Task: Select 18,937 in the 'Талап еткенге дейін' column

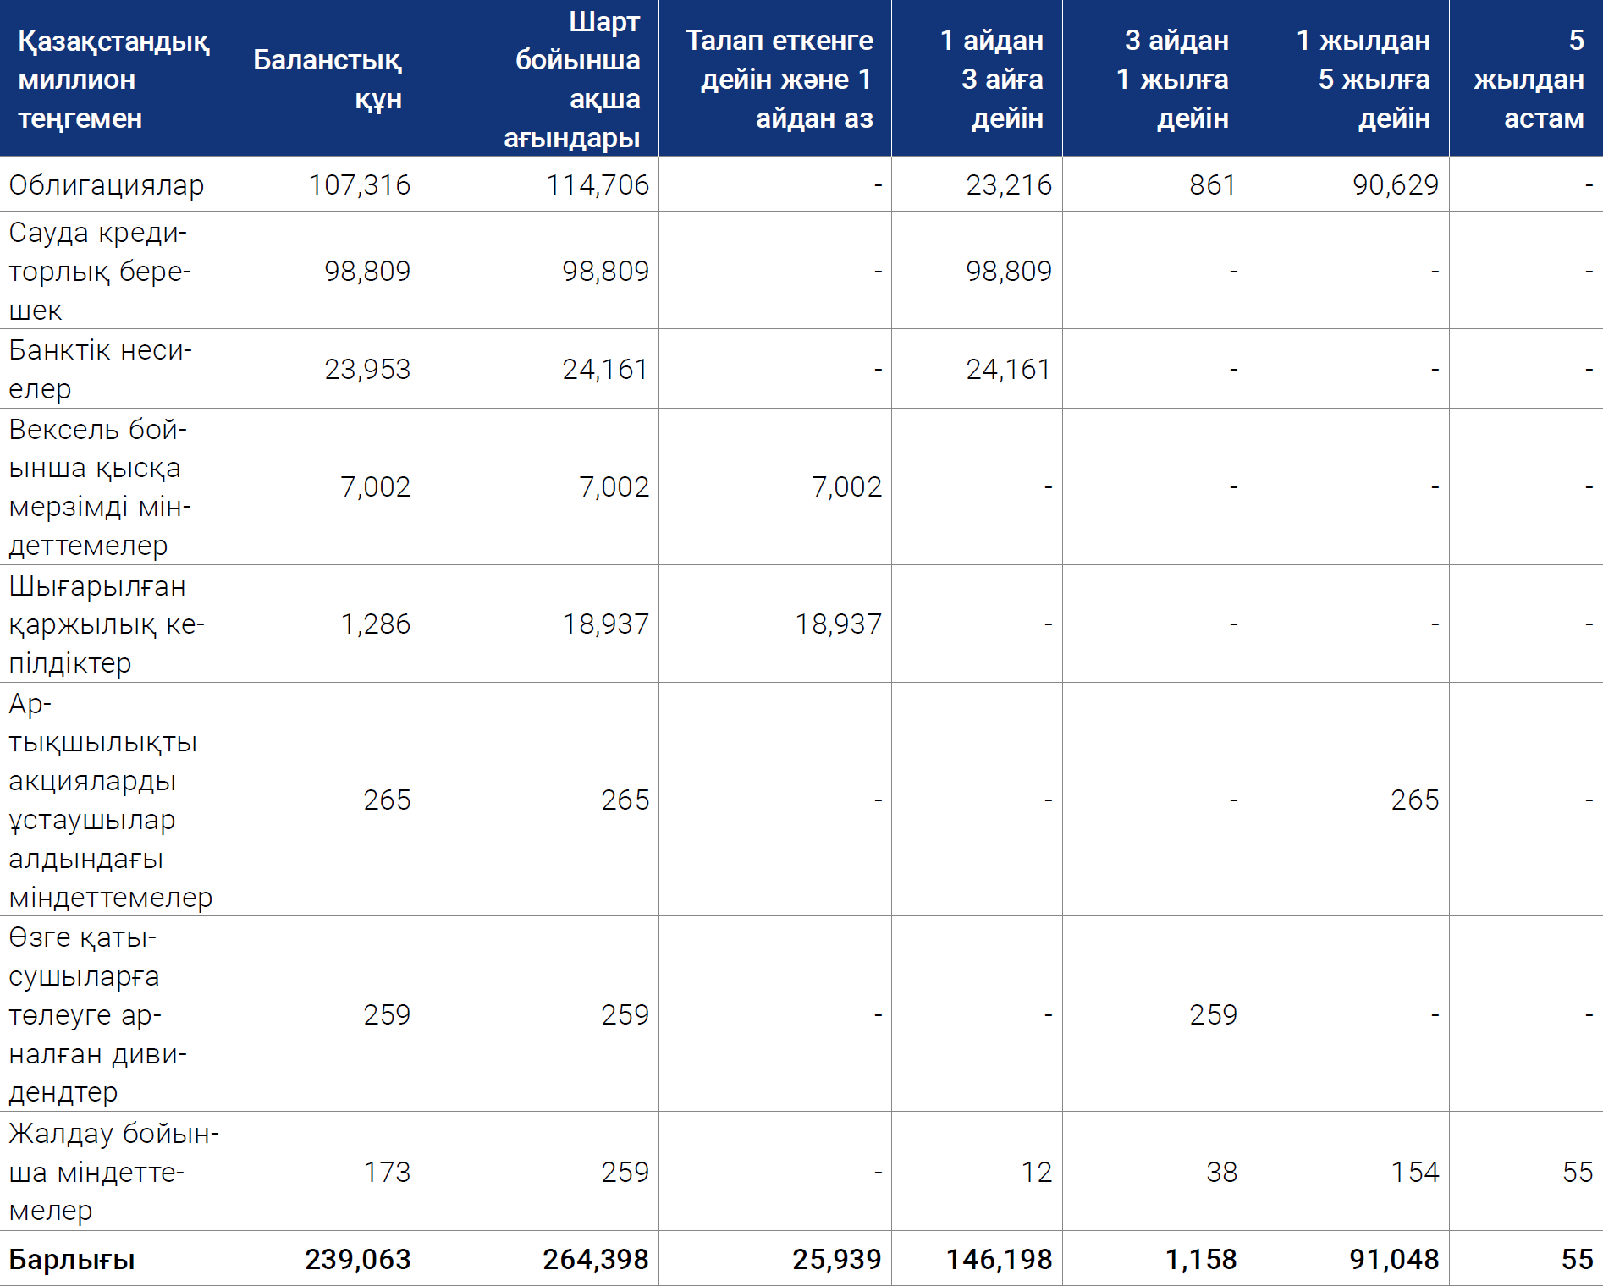Action: [x=839, y=624]
